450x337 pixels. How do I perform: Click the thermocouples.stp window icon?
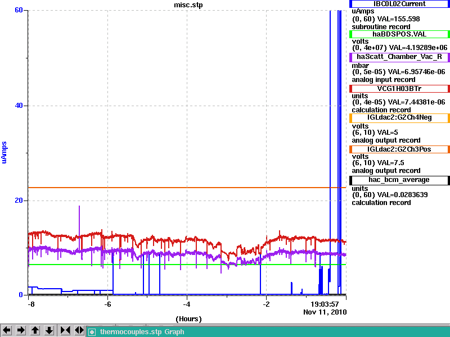92,332
